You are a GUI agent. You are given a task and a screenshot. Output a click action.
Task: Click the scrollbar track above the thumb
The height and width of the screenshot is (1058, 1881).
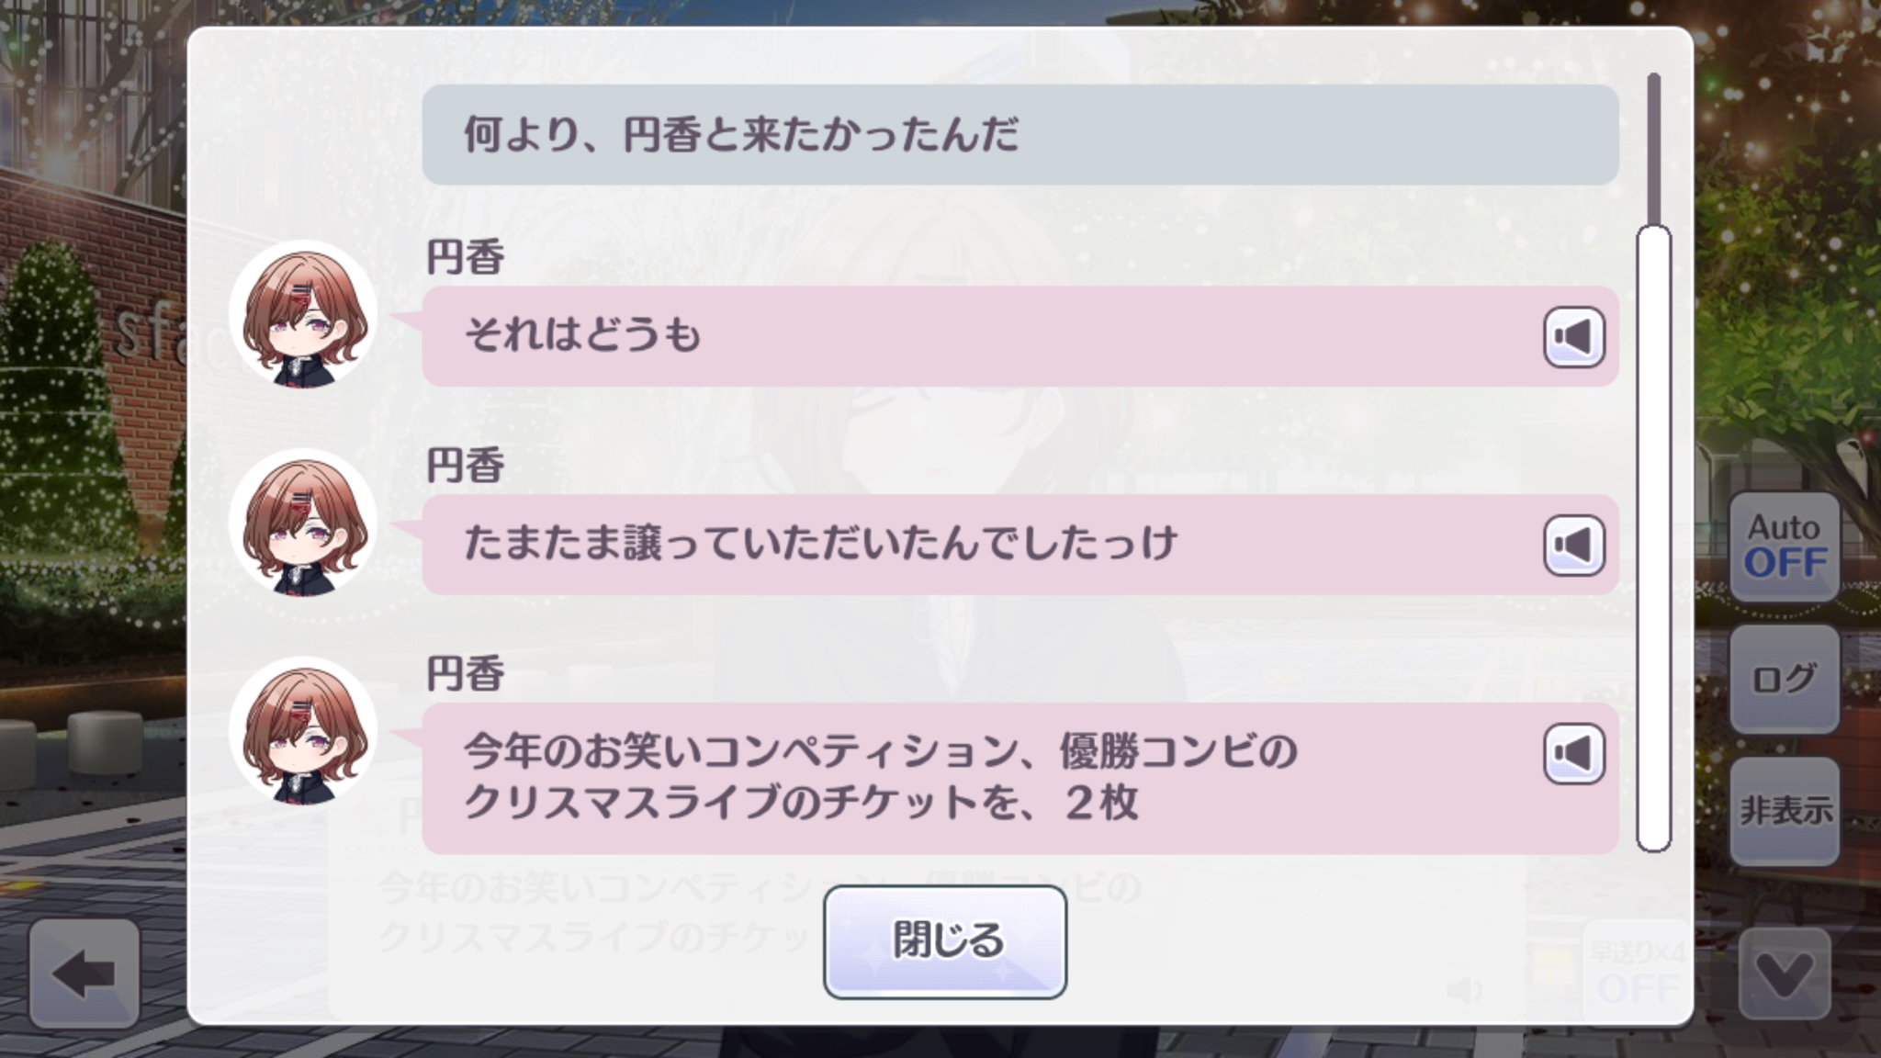(x=1653, y=147)
